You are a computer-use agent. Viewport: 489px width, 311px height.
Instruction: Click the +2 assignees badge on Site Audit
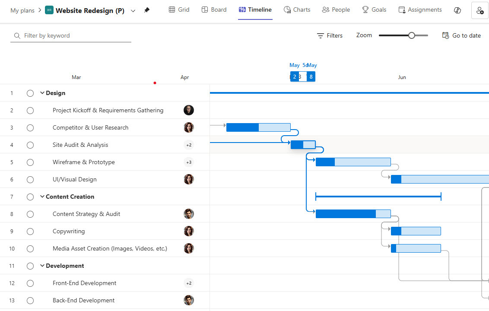(189, 145)
